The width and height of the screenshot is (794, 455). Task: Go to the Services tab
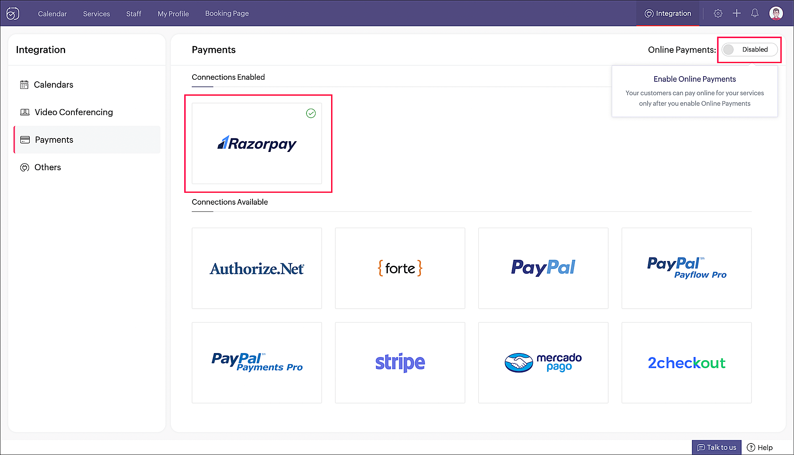click(96, 13)
